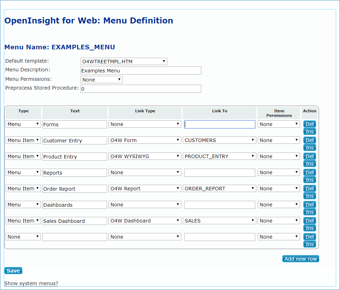This screenshot has width=340, height=290.
Task: Open the Default template dropdown
Action: tap(124, 62)
